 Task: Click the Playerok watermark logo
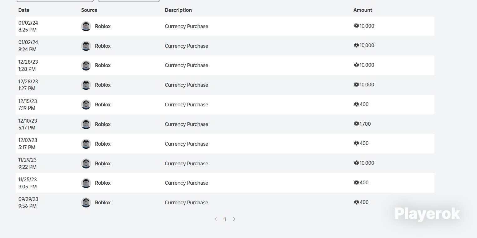[427, 214]
